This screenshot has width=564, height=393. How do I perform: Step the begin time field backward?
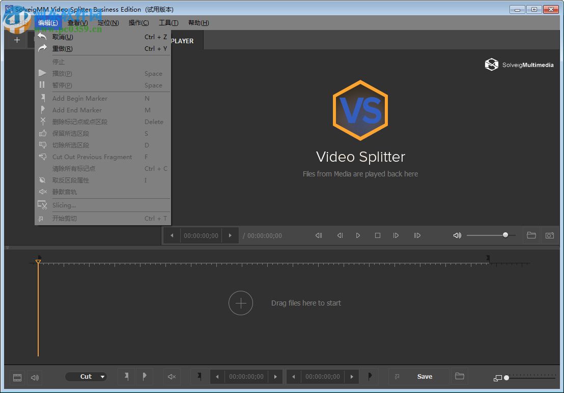[x=217, y=376]
